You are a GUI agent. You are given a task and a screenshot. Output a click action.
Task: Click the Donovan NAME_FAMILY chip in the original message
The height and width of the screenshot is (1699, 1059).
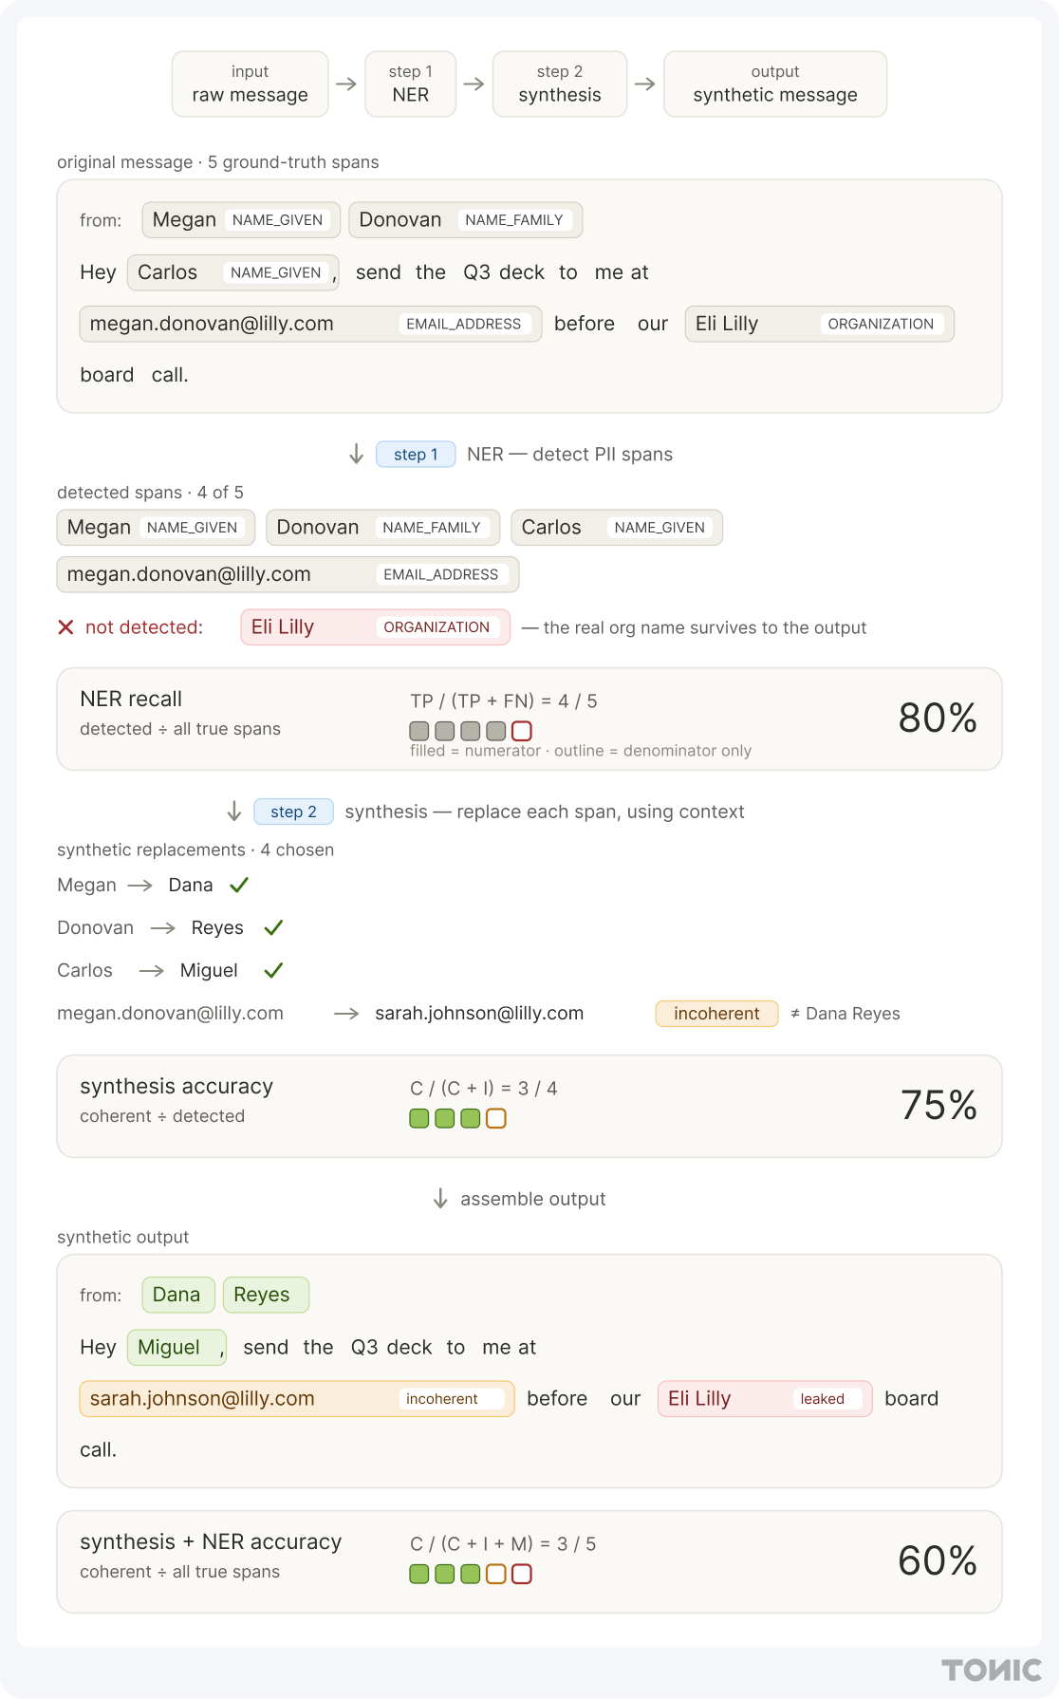(465, 220)
